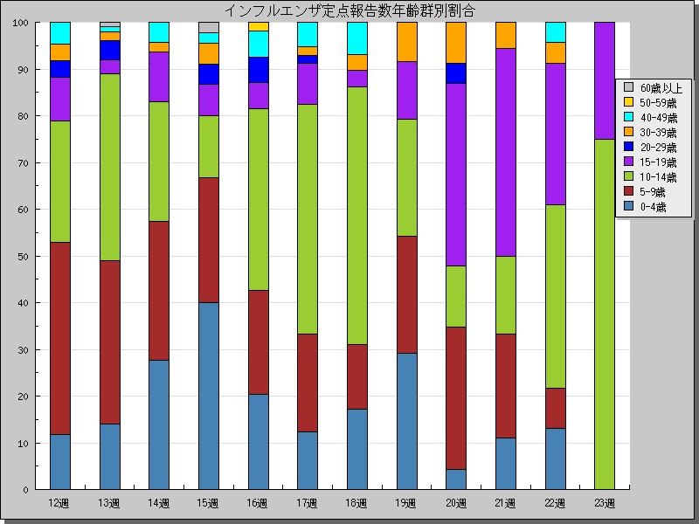
Task: Click the 100 value on the y-axis
Action: tap(20, 23)
